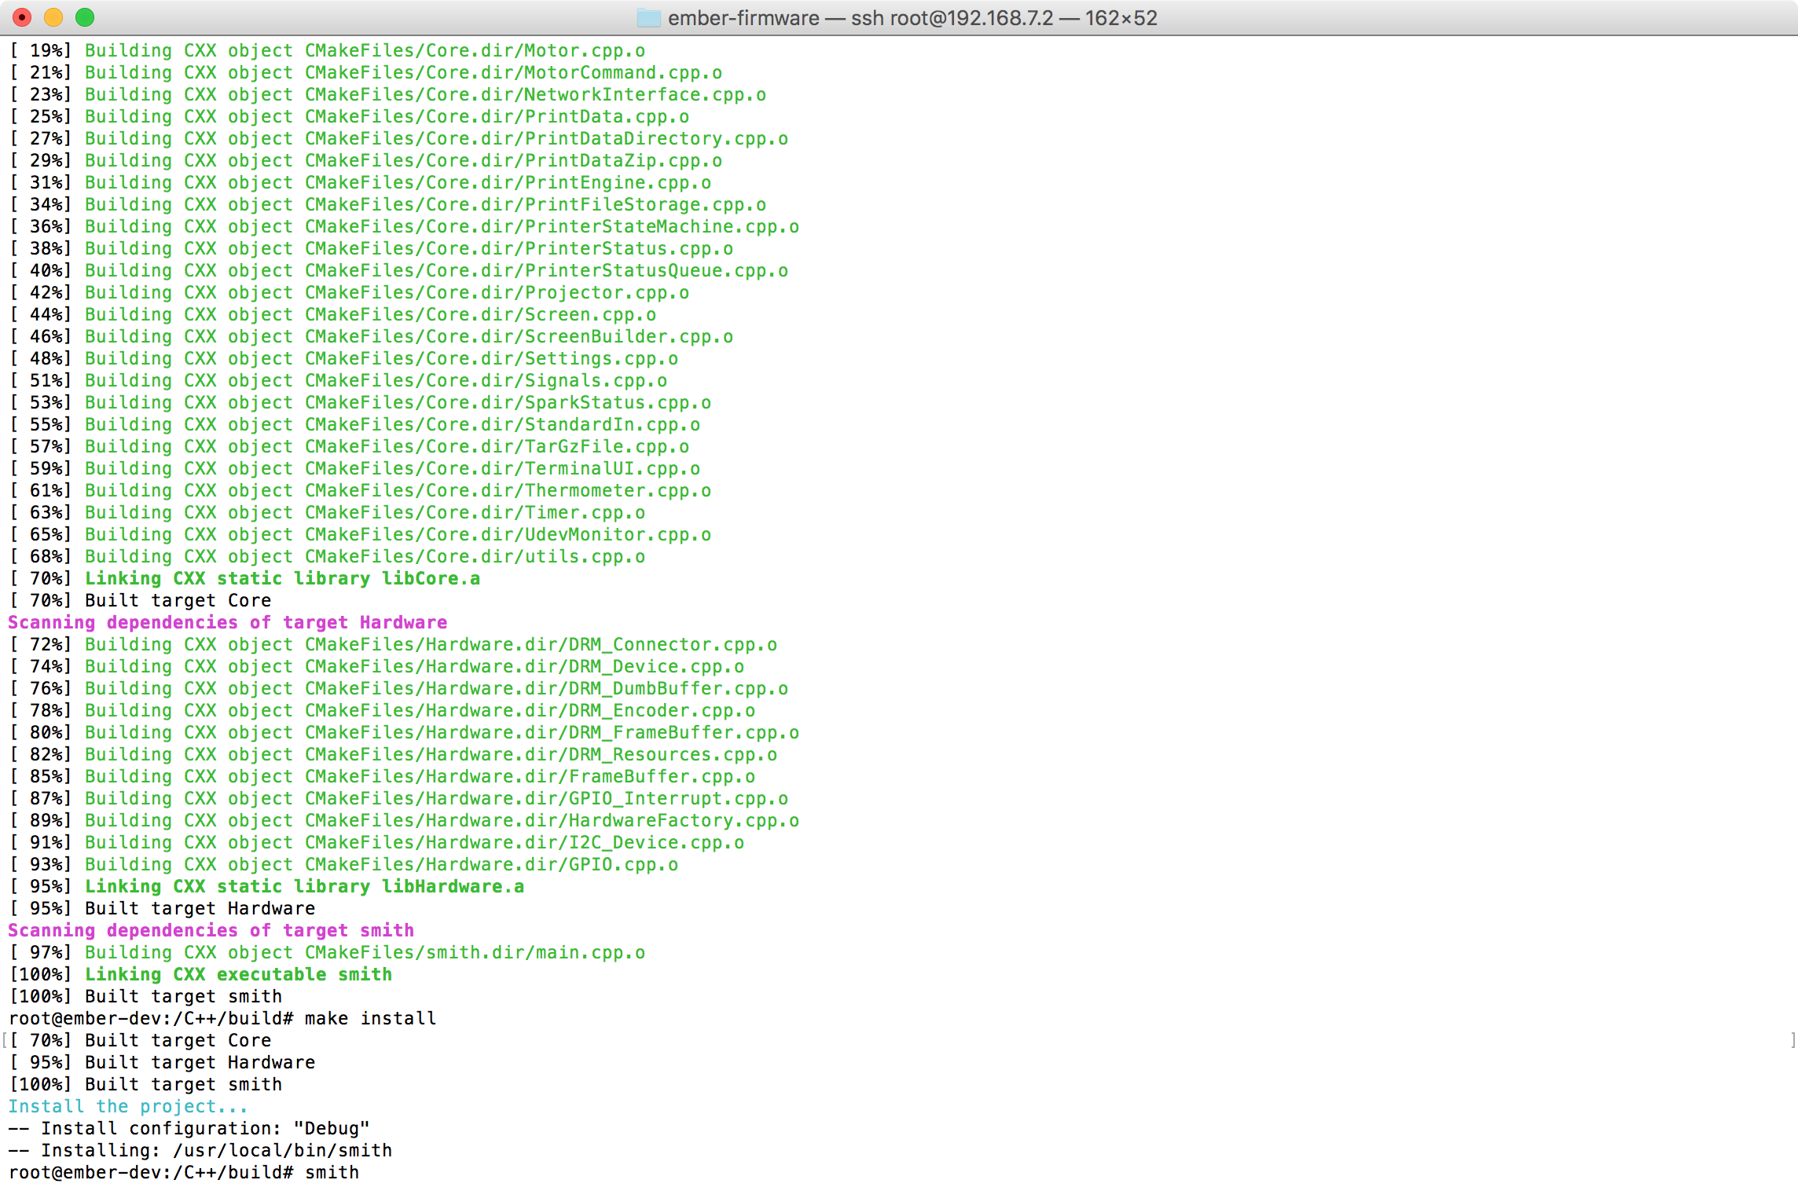
Task: Click the DRM_Connector.cpp.o build line
Action: click(x=393, y=644)
